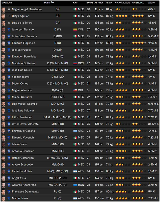Click shirt number 26 icon for Yosgart Ibarra
This screenshot has width=160, height=202.
(x=9, y=77)
